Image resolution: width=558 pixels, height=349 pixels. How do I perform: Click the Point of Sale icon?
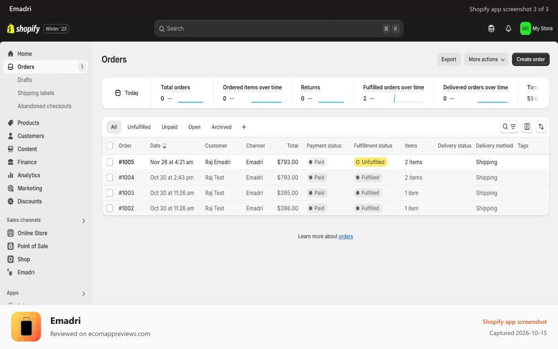11,246
